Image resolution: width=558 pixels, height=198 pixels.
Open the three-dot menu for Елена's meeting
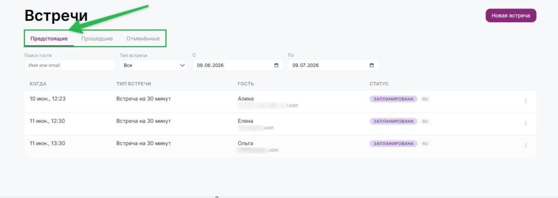tap(525, 123)
